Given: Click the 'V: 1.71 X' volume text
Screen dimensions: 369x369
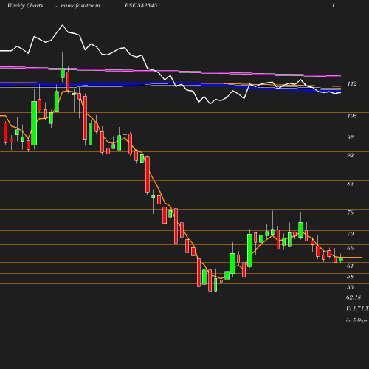Looking at the screenshot, I should (x=357, y=308).
